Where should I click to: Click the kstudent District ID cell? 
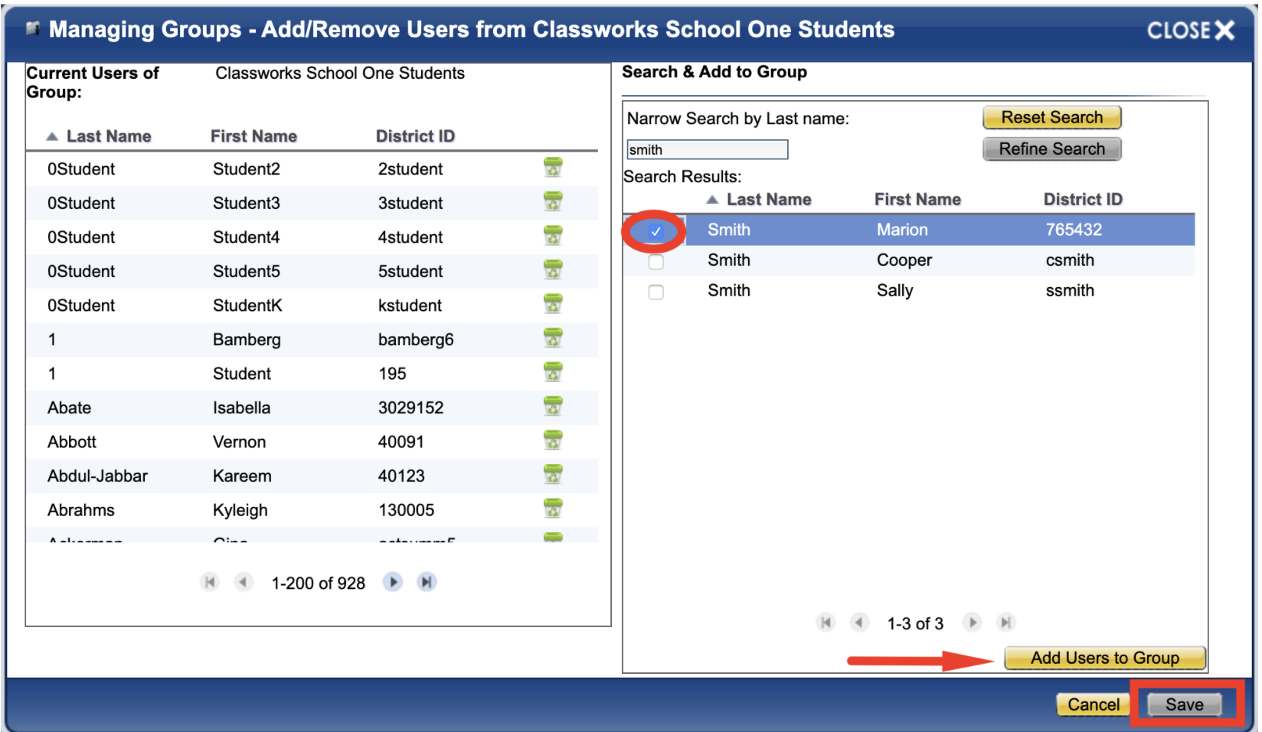tap(410, 306)
